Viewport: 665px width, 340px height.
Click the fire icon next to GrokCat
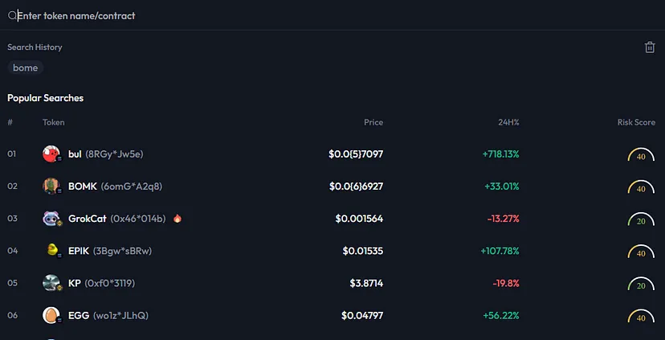pyautogui.click(x=177, y=219)
